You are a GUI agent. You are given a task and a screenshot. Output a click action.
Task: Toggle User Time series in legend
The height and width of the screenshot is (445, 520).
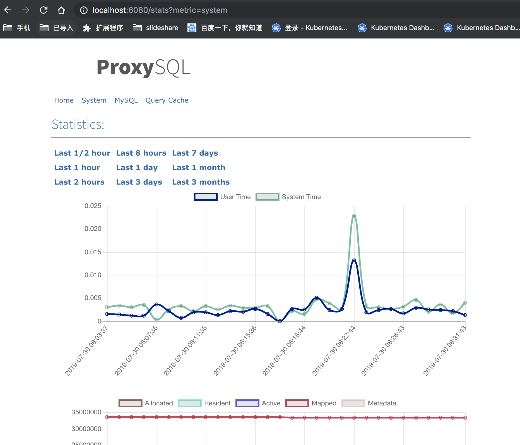click(222, 197)
